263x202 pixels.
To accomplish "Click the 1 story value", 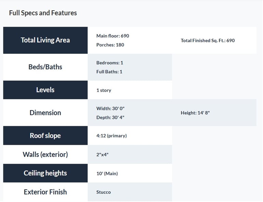I will point(104,90).
